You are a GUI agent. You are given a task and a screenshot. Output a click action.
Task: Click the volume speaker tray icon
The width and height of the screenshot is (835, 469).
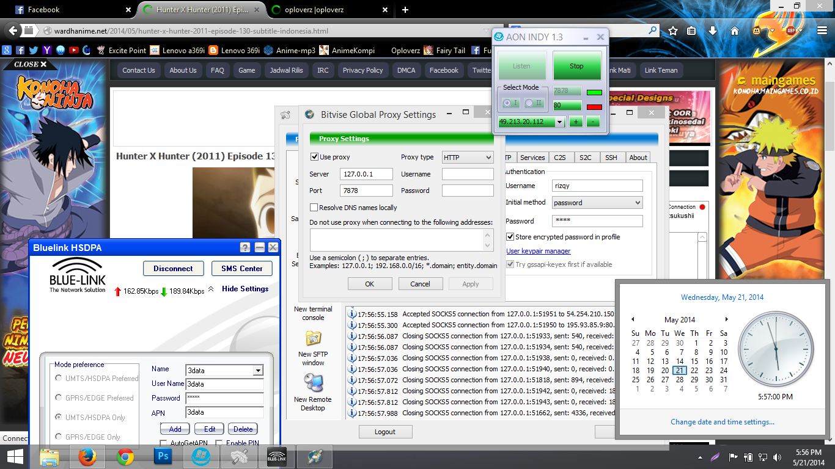(x=777, y=457)
